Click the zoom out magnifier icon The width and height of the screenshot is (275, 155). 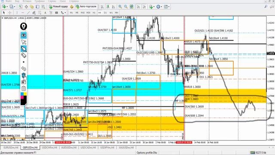(126, 7)
